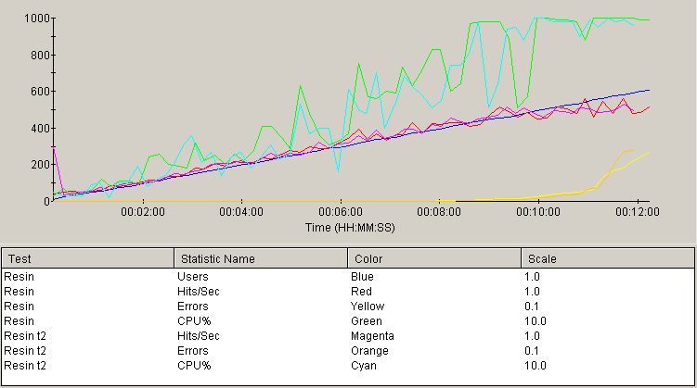Viewport: 697px width, 388px height.
Task: Choose the Green color cell
Action: [366, 320]
